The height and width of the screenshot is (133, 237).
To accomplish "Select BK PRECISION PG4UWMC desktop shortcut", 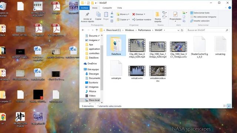I will coord(38,9).
